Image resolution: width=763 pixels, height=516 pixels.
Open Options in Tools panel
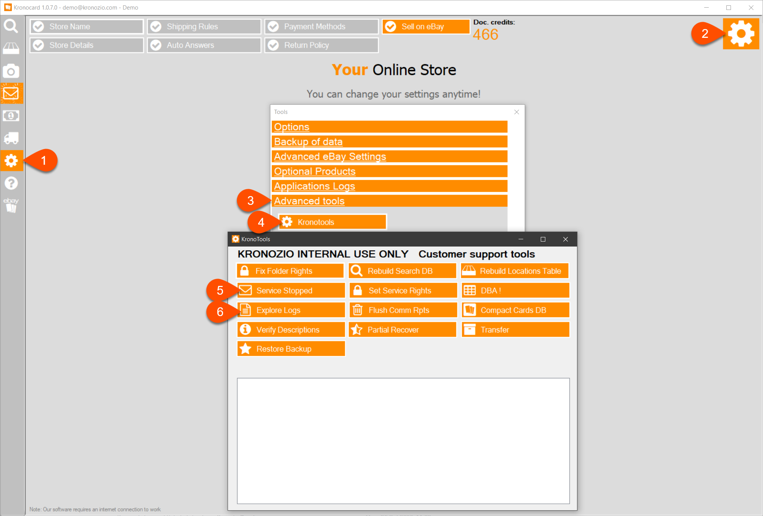coord(390,127)
